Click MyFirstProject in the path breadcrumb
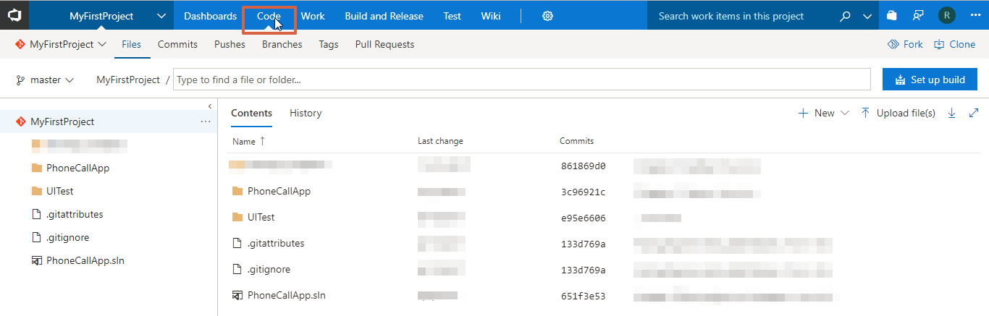The height and width of the screenshot is (316, 989). 128,80
